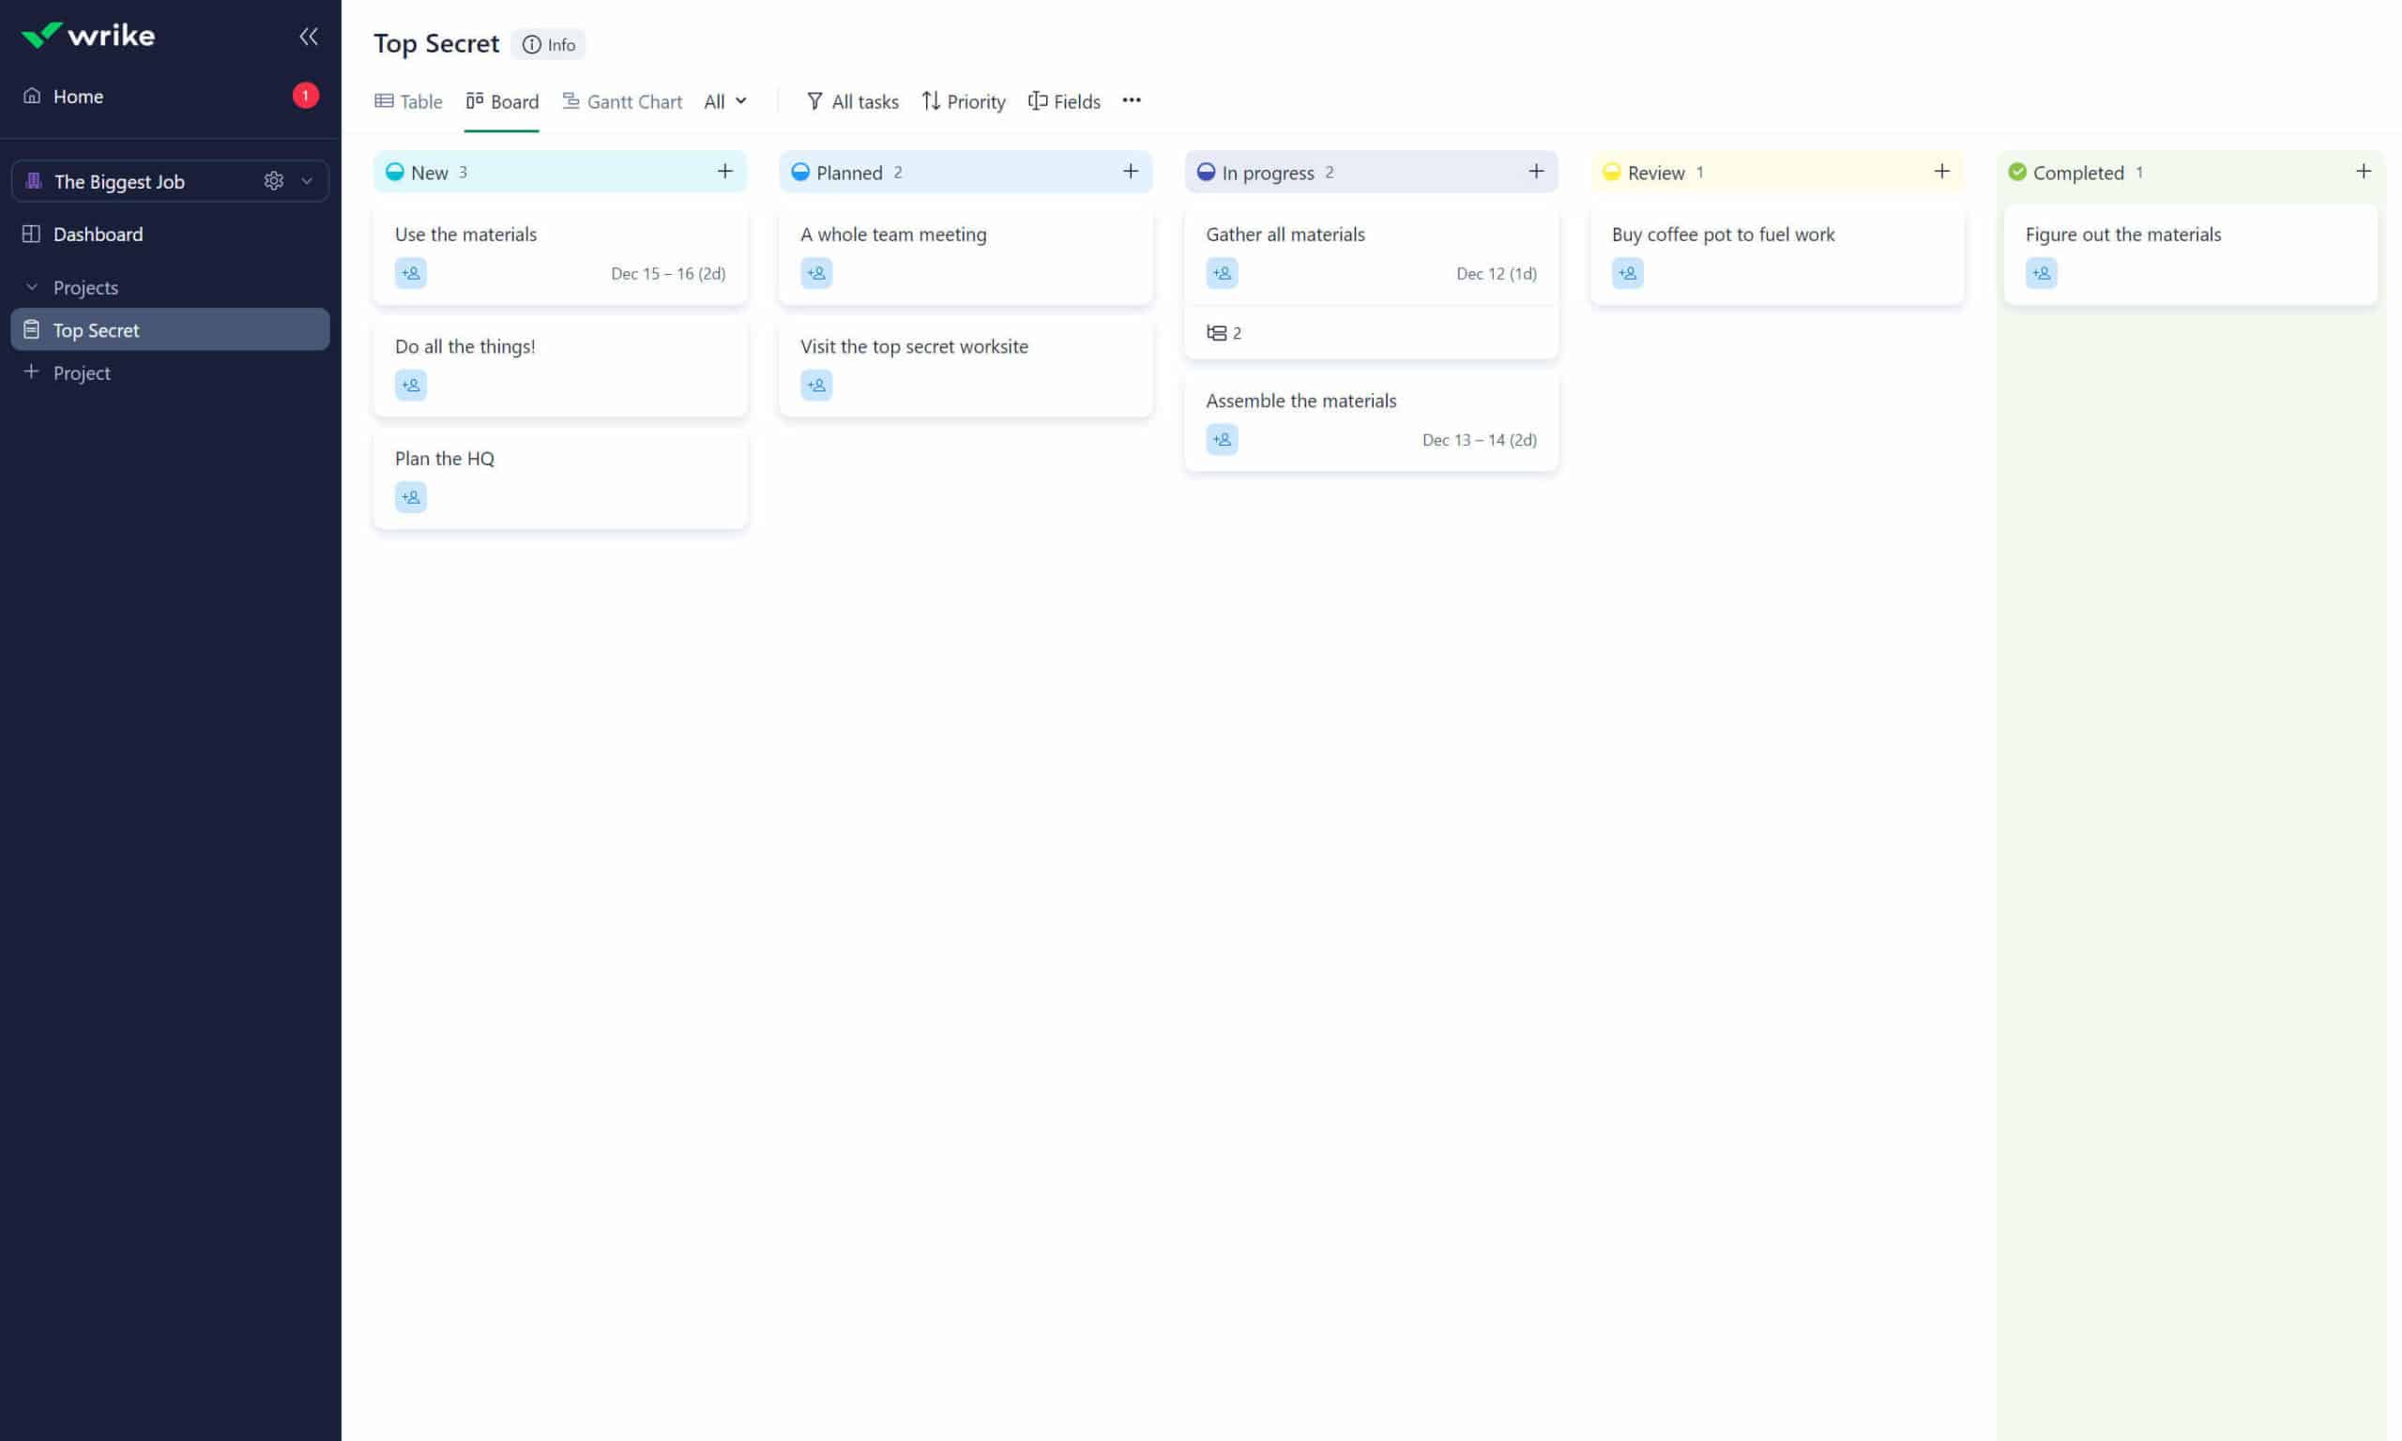Screen dimensions: 2402x1441
Task: Collapse the left sidebar
Action: click(308, 36)
